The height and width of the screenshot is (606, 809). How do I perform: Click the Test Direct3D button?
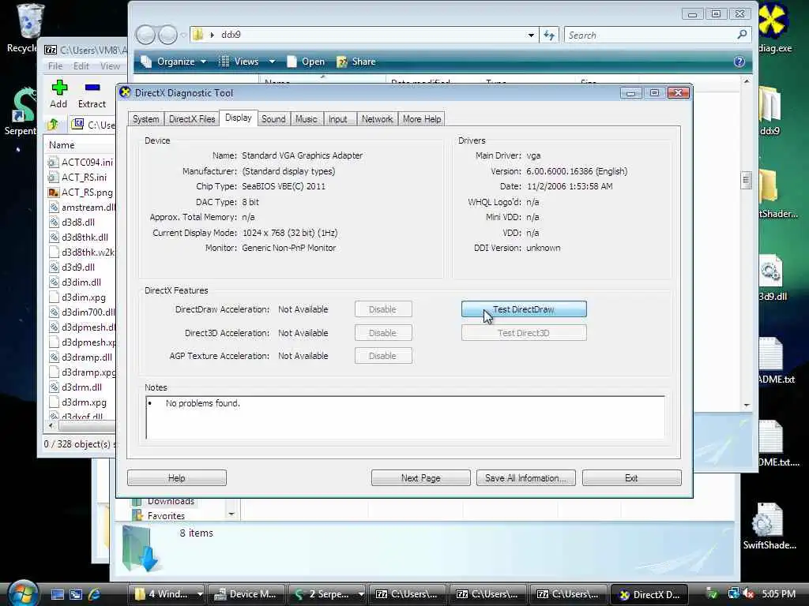point(524,333)
